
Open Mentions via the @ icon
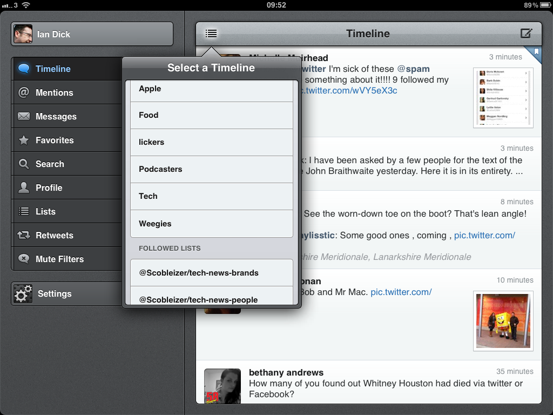24,92
